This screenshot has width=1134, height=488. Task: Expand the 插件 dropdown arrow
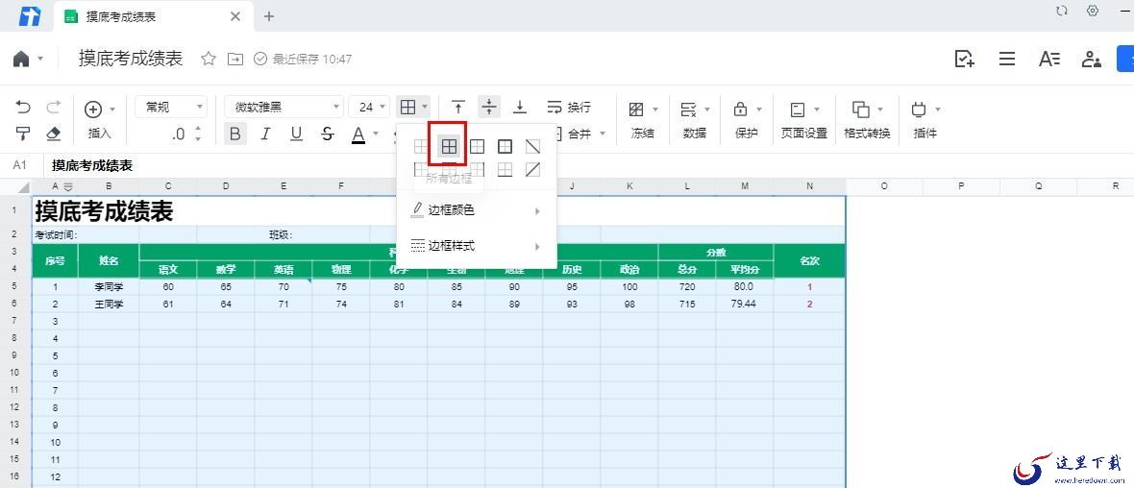click(x=938, y=110)
